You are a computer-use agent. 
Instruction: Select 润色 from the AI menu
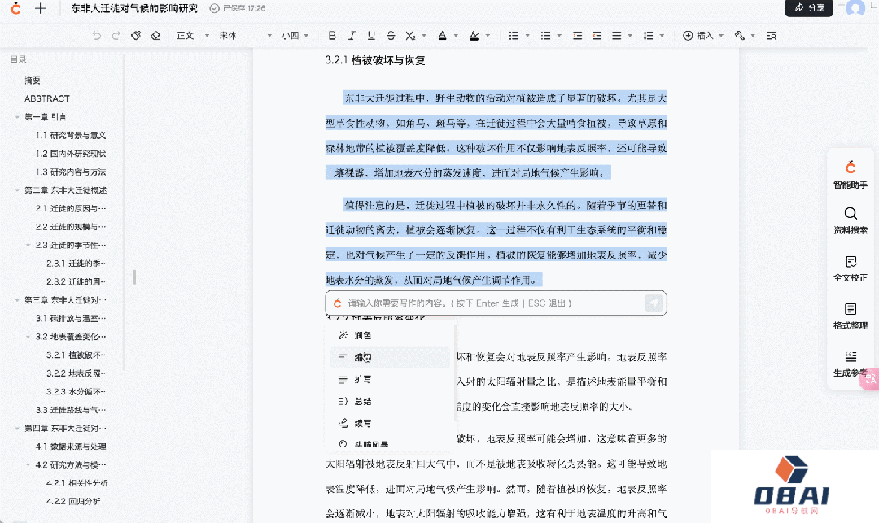pyautogui.click(x=362, y=335)
